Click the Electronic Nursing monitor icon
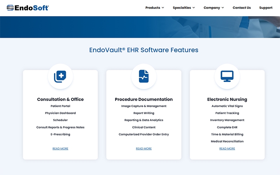Viewport: 280px width, 175px height. pyautogui.click(x=227, y=76)
